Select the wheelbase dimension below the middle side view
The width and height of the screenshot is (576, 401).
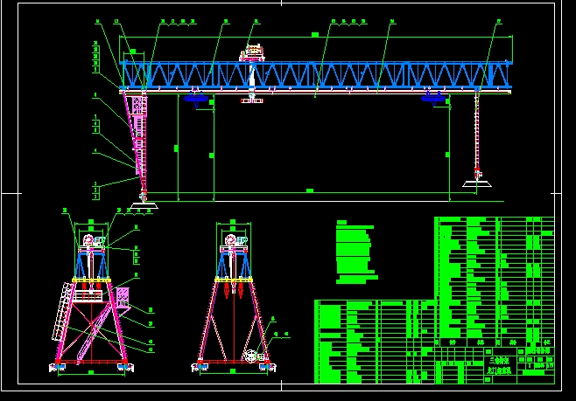(x=233, y=371)
